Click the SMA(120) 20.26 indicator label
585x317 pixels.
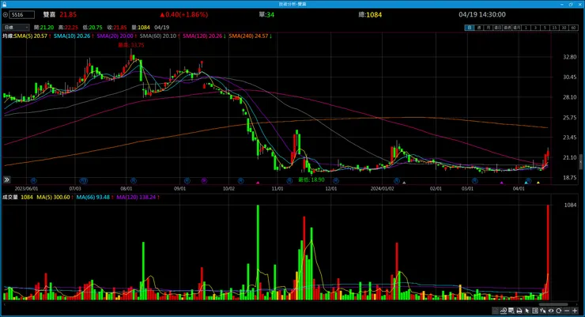(x=202, y=36)
